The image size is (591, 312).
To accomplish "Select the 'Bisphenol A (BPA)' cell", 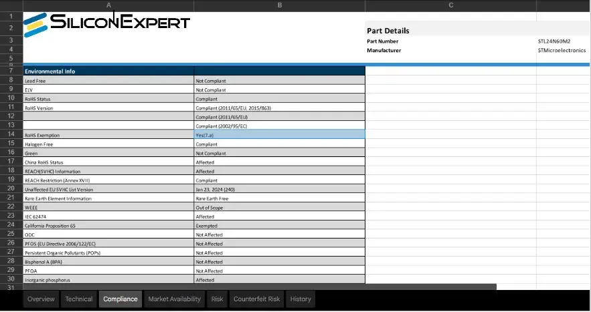I will [x=108, y=261].
